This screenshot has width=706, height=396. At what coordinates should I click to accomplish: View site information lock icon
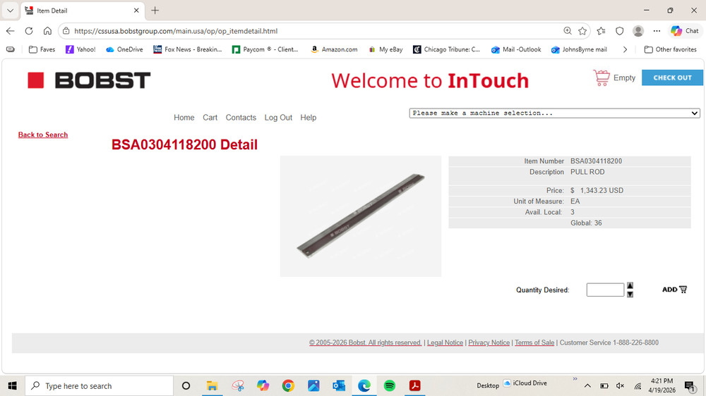coord(66,31)
